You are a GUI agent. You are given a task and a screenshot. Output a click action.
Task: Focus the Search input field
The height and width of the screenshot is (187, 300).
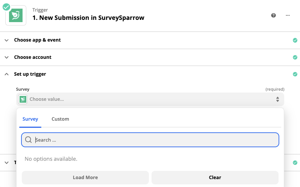click(x=150, y=140)
